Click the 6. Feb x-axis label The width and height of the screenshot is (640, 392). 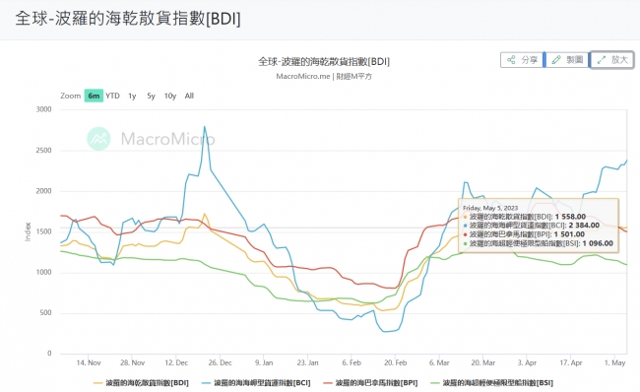[352, 362]
